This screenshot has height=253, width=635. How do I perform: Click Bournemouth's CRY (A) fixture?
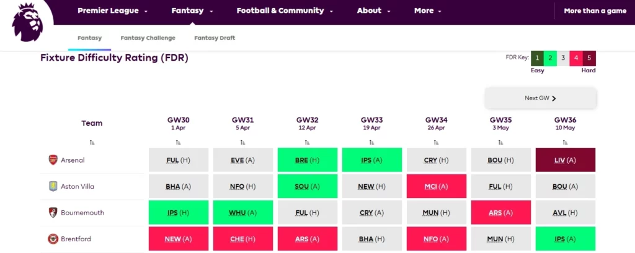point(372,213)
